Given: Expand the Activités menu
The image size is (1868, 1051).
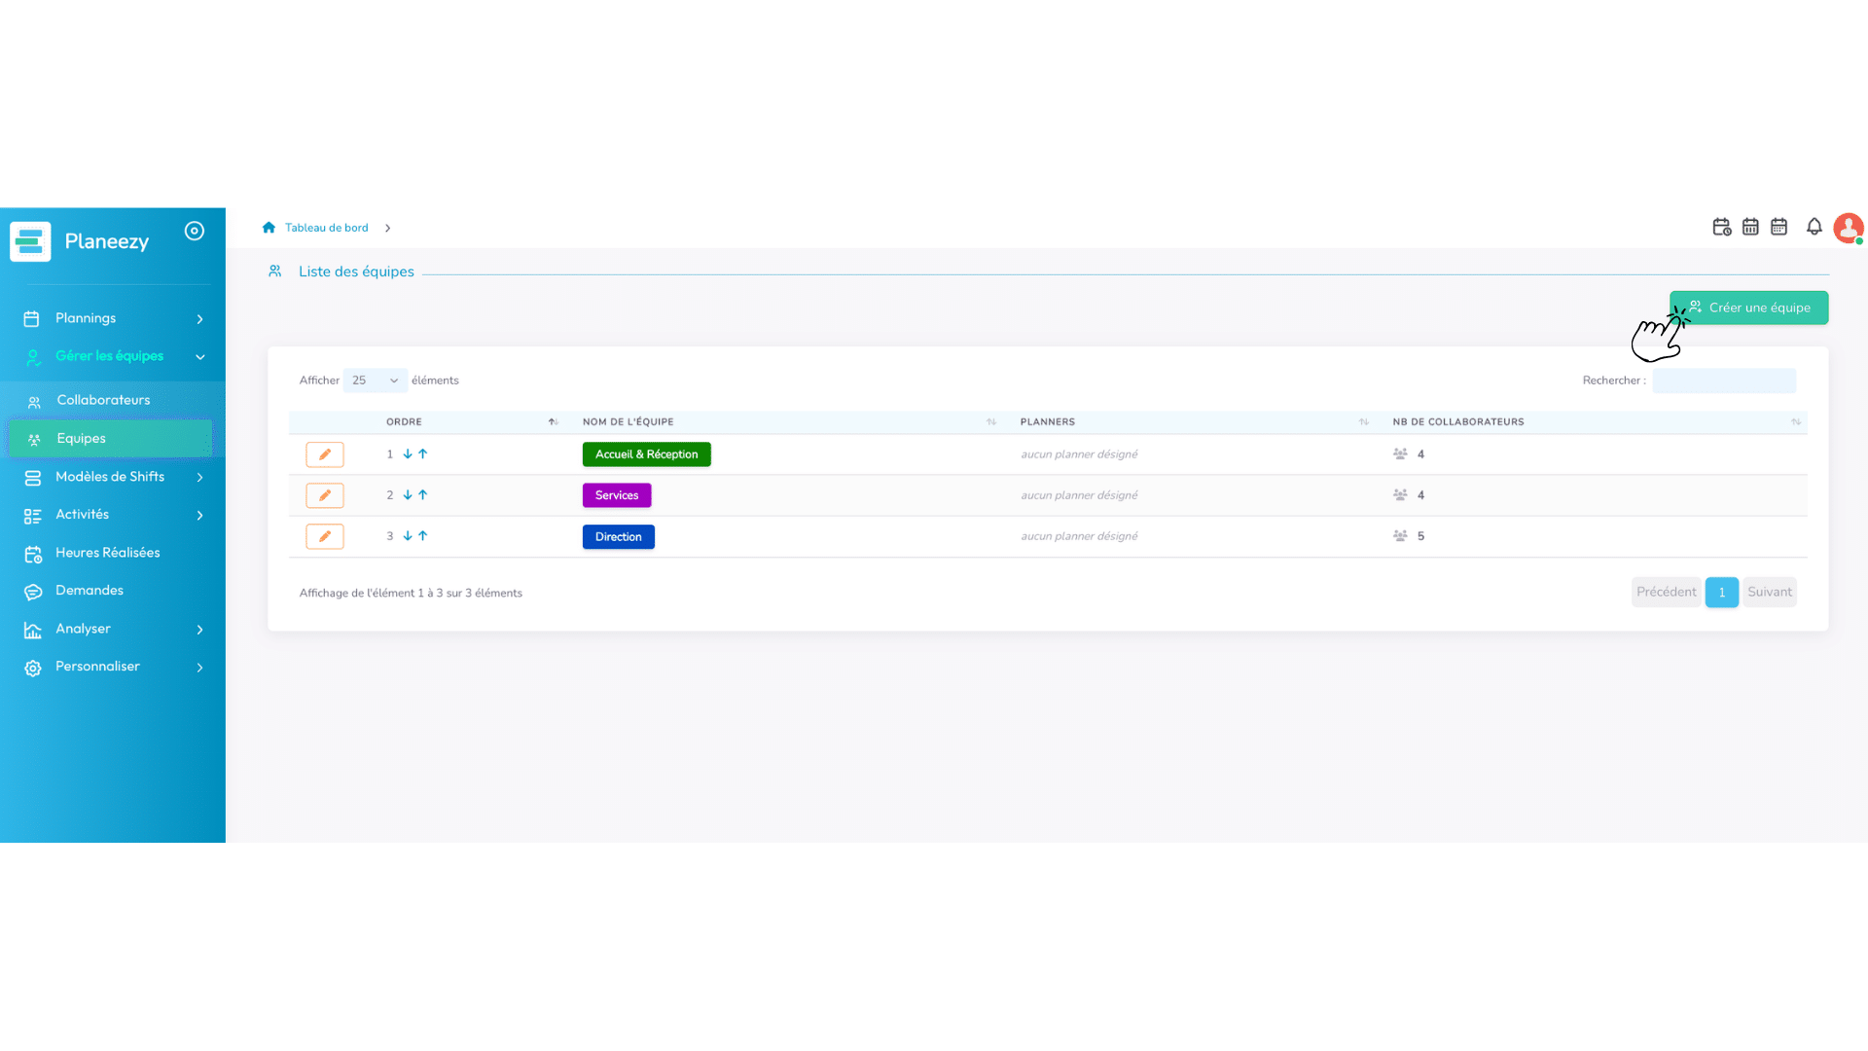Looking at the screenshot, I should (x=113, y=515).
